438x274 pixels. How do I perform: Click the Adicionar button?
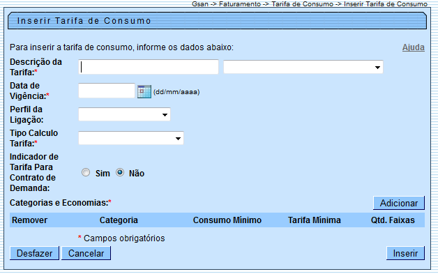point(399,203)
